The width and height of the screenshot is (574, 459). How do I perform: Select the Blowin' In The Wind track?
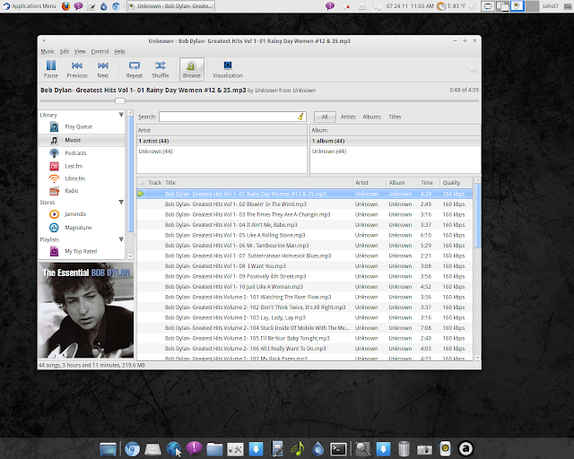pos(305,204)
